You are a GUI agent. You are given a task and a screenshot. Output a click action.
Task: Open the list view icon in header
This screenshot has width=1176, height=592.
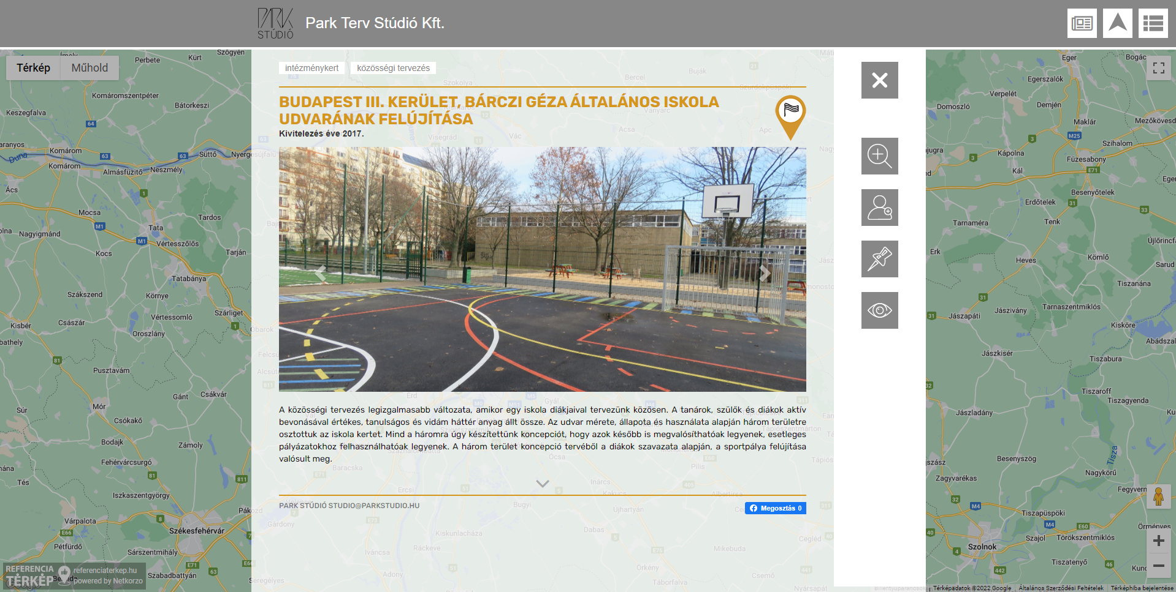(1153, 23)
